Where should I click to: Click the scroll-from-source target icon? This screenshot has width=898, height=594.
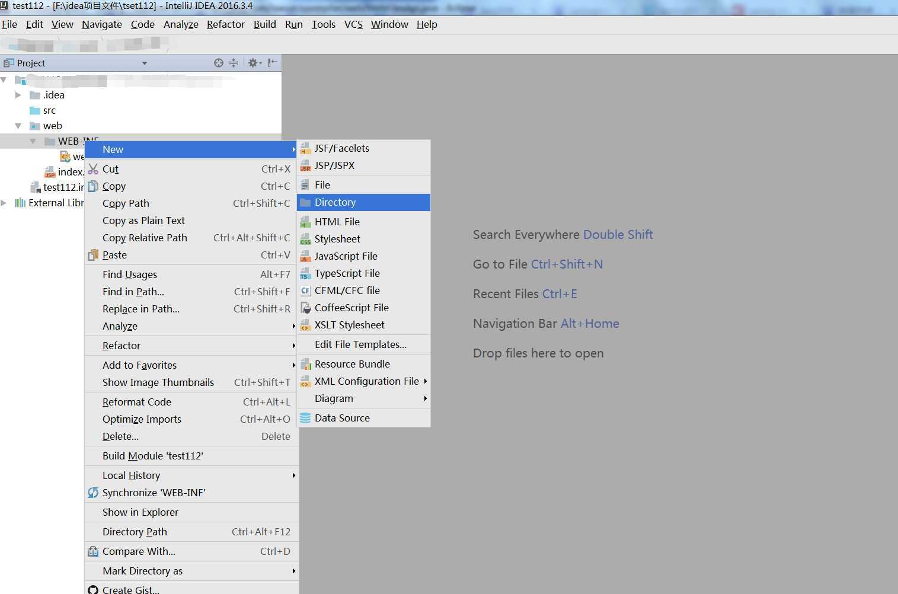pos(219,63)
